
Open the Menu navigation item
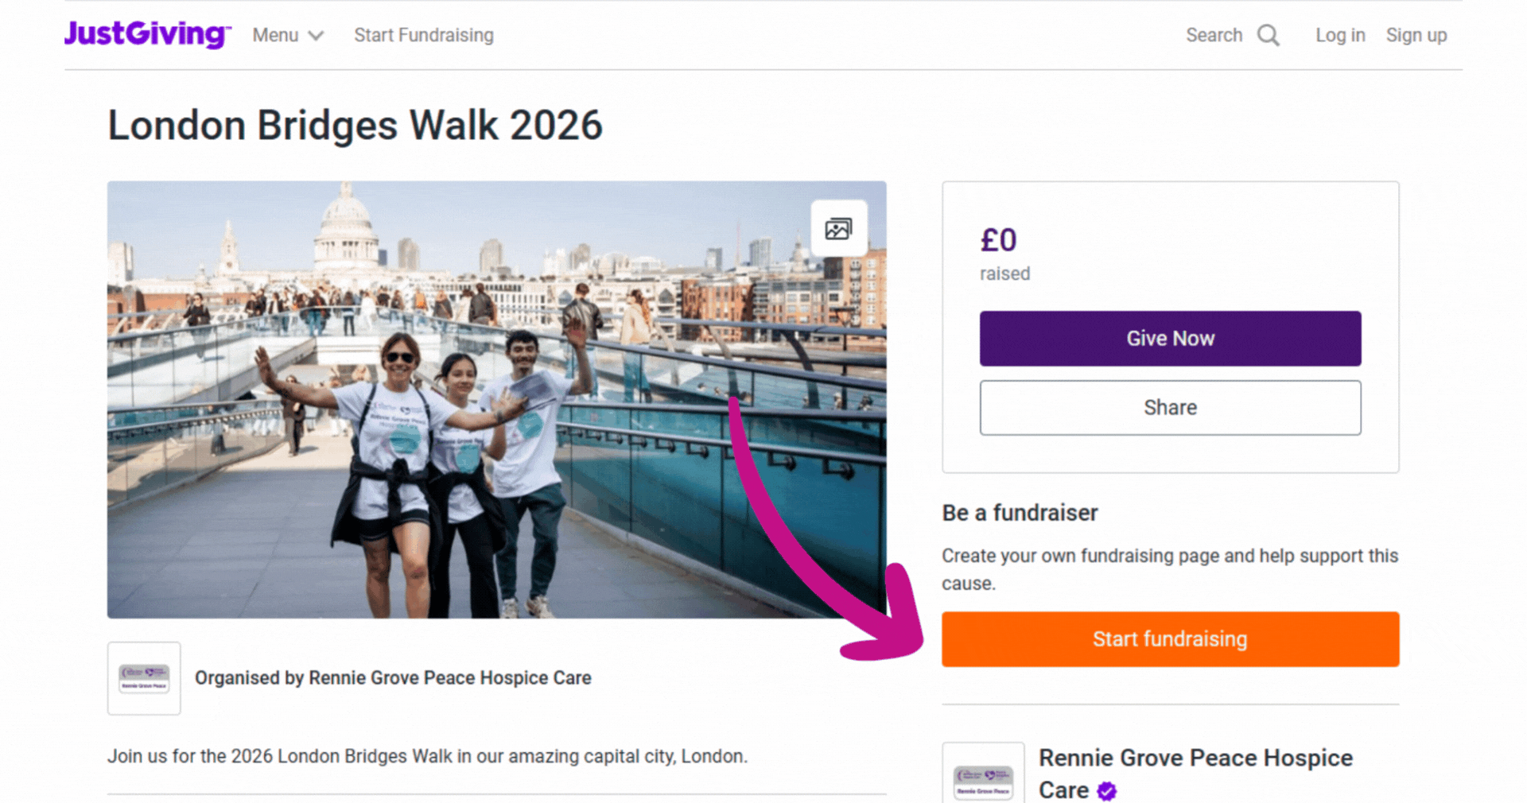tap(275, 36)
